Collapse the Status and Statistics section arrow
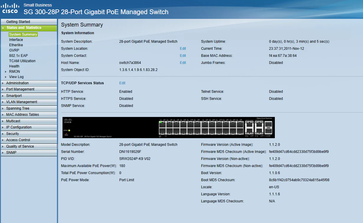Screen dimensions: 363x223 click(x=3, y=28)
